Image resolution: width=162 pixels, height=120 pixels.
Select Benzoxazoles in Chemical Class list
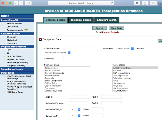point(67,68)
